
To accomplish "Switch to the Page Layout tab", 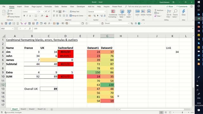I will point(36,6).
